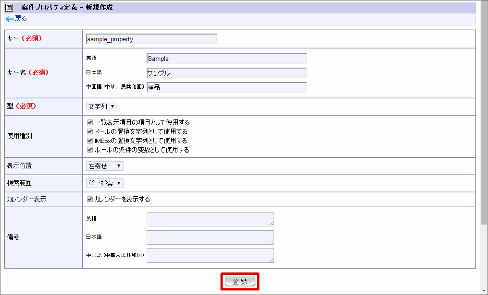Screen dimensions: 488x295
Task: Click the 使用種別 row label
Action: click(20, 136)
